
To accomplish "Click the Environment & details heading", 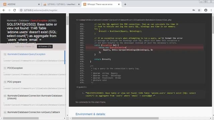I will click(91, 114).
